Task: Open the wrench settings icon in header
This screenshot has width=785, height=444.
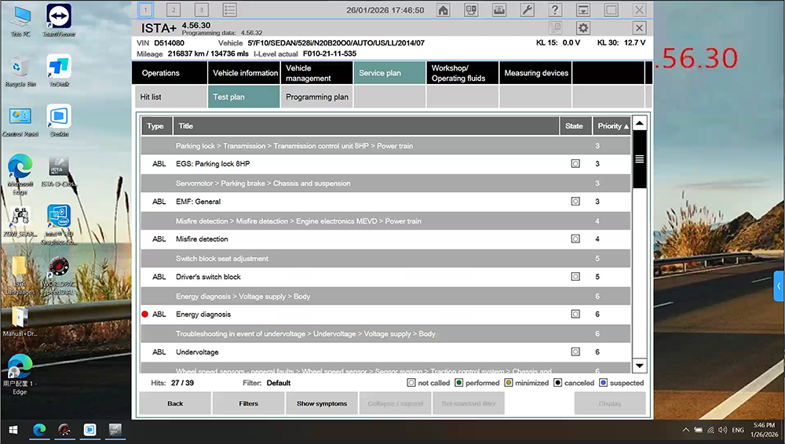Action: pyautogui.click(x=528, y=10)
